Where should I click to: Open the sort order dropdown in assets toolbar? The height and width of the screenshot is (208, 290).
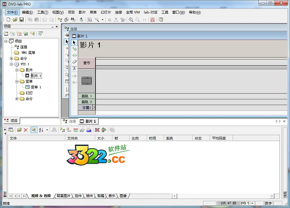click(47, 130)
